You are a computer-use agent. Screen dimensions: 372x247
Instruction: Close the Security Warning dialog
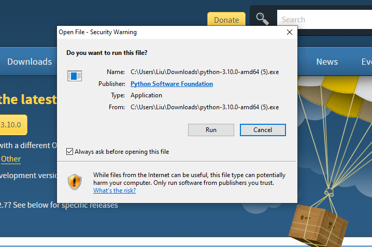point(290,32)
